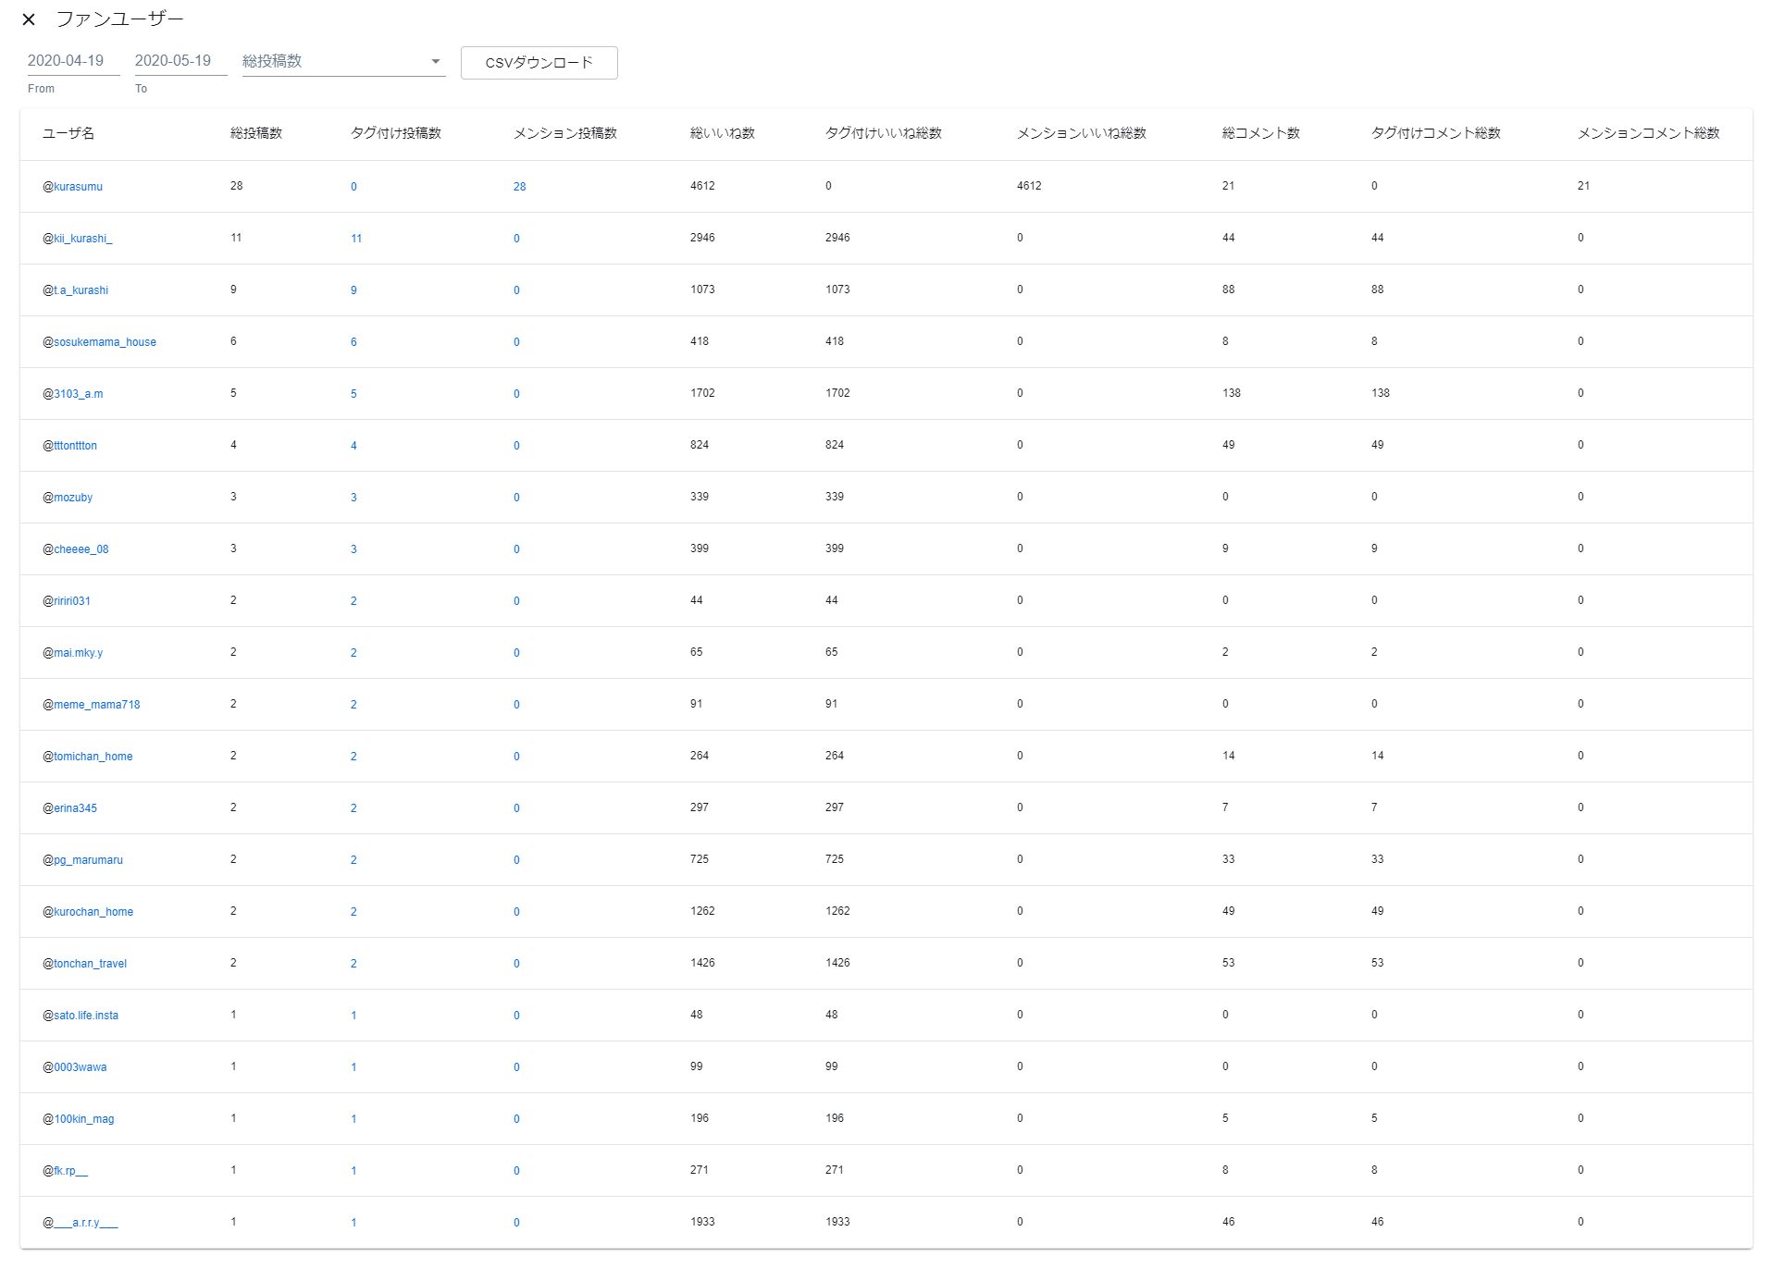The height and width of the screenshot is (1269, 1772).
Task: Click @kurasumu's mention post count 28
Action: pos(519,187)
